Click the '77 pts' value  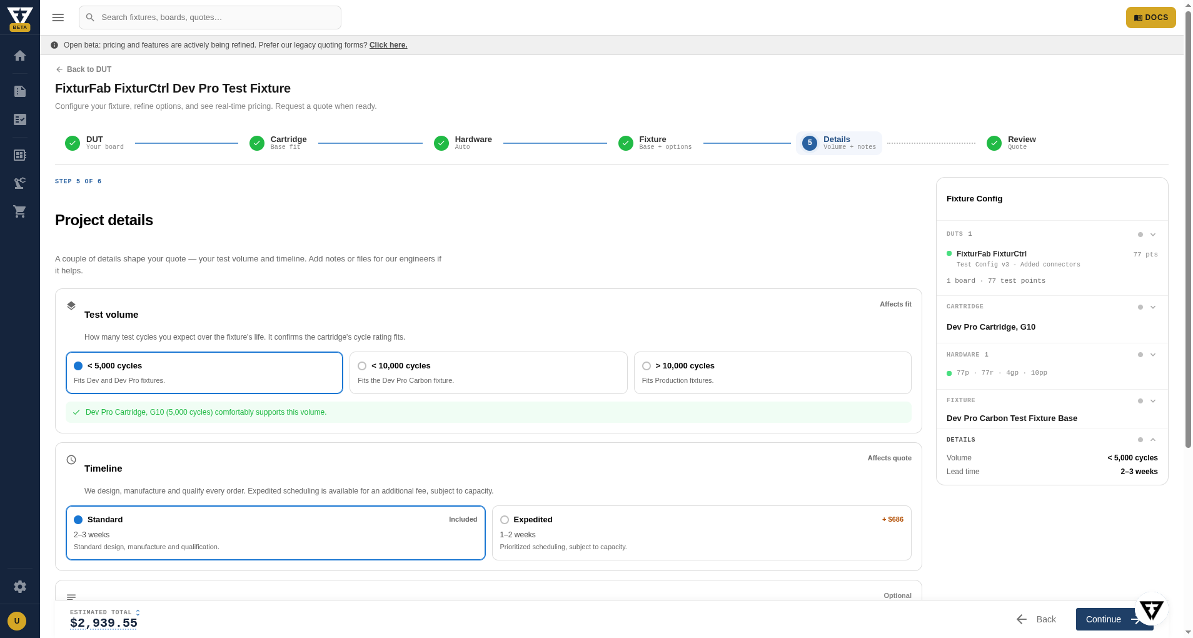(1145, 255)
